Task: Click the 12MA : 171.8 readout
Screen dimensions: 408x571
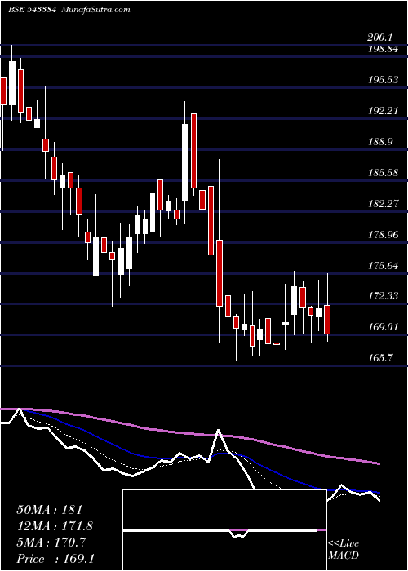Action: [55, 526]
